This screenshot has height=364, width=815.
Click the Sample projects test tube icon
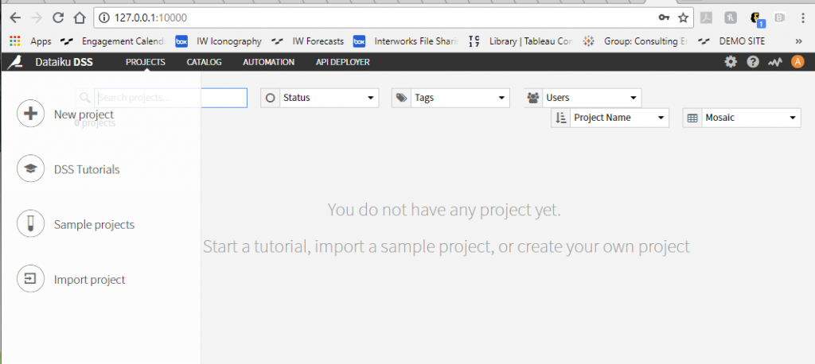point(31,224)
